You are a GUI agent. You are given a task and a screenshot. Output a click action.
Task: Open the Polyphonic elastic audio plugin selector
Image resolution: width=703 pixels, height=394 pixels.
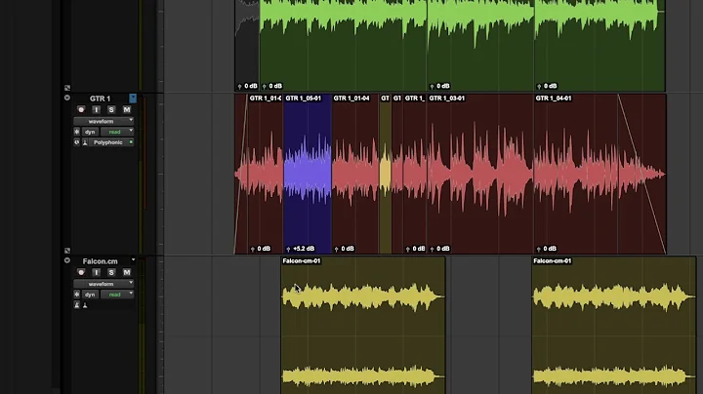tap(108, 142)
